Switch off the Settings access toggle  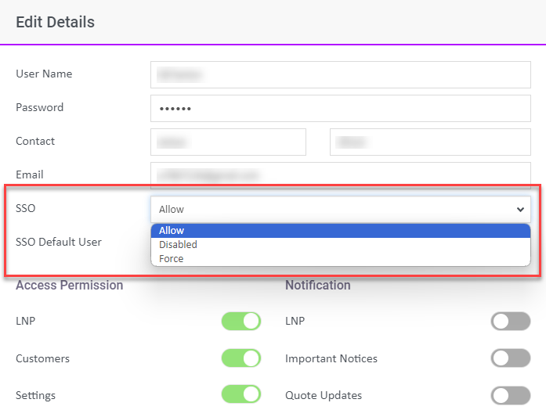click(240, 394)
